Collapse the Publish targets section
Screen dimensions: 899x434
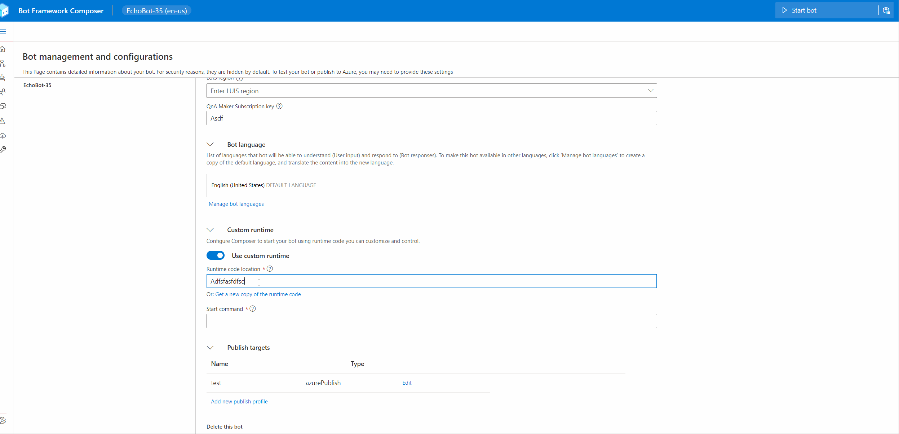(210, 347)
